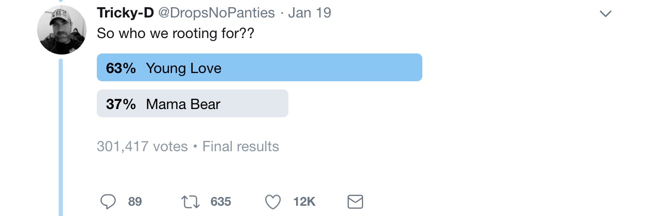652x216 pixels.
Task: Click the envelope direct message icon
Action: pyautogui.click(x=355, y=202)
